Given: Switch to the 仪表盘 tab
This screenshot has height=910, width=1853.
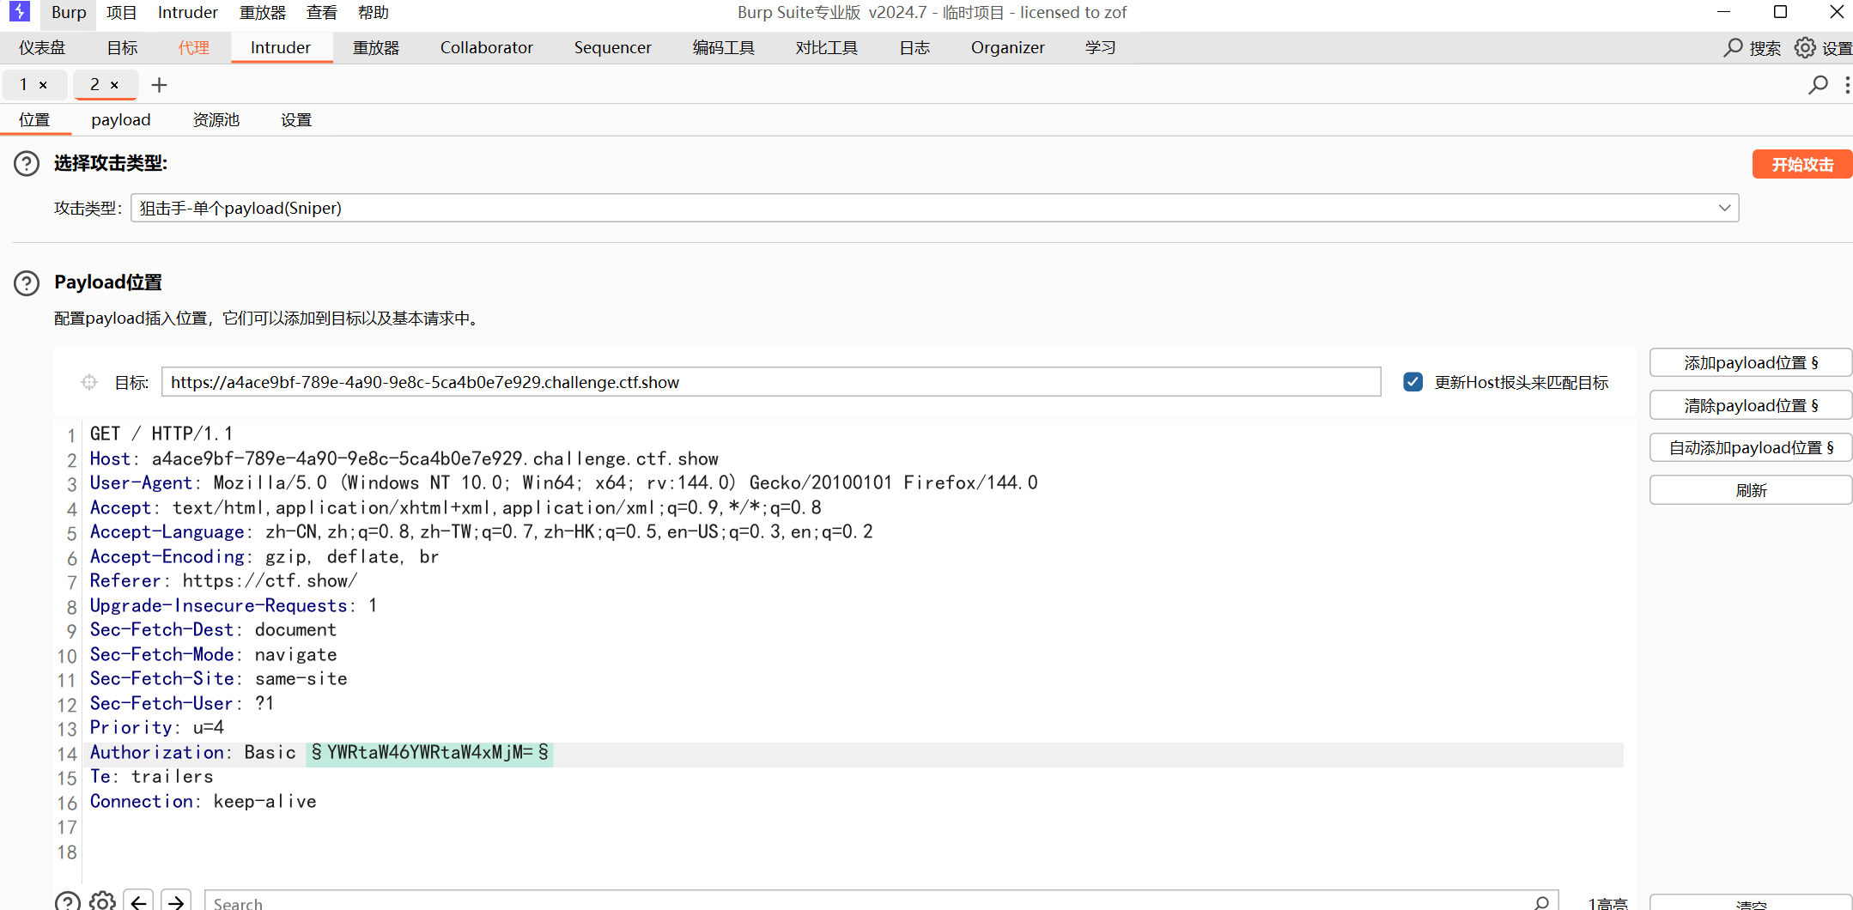Looking at the screenshot, I should tap(42, 48).
